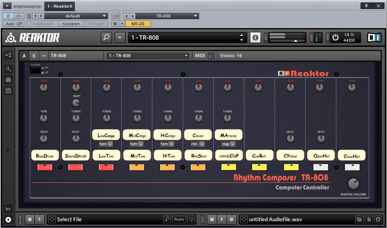Toggle the Reaktor CPU power icon
Image resolution: width=387 pixels, height=228 pixels.
(x=335, y=38)
